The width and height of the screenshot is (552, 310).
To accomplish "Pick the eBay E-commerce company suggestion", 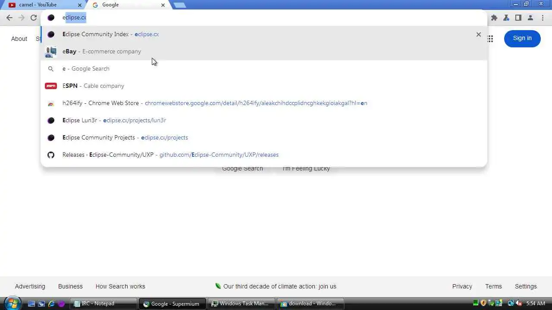I will point(264,52).
